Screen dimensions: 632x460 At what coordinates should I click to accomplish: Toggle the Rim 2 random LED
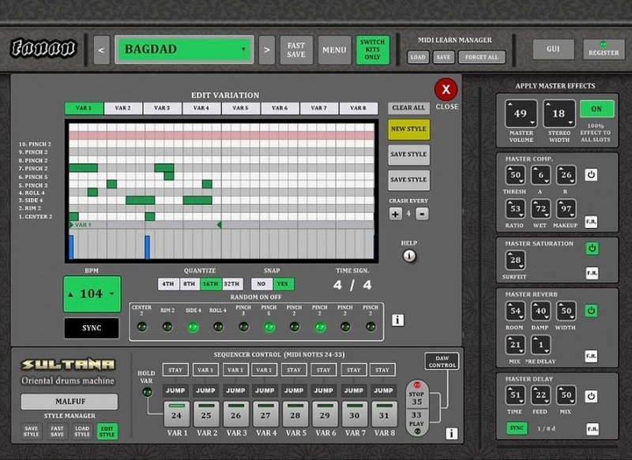[167, 327]
